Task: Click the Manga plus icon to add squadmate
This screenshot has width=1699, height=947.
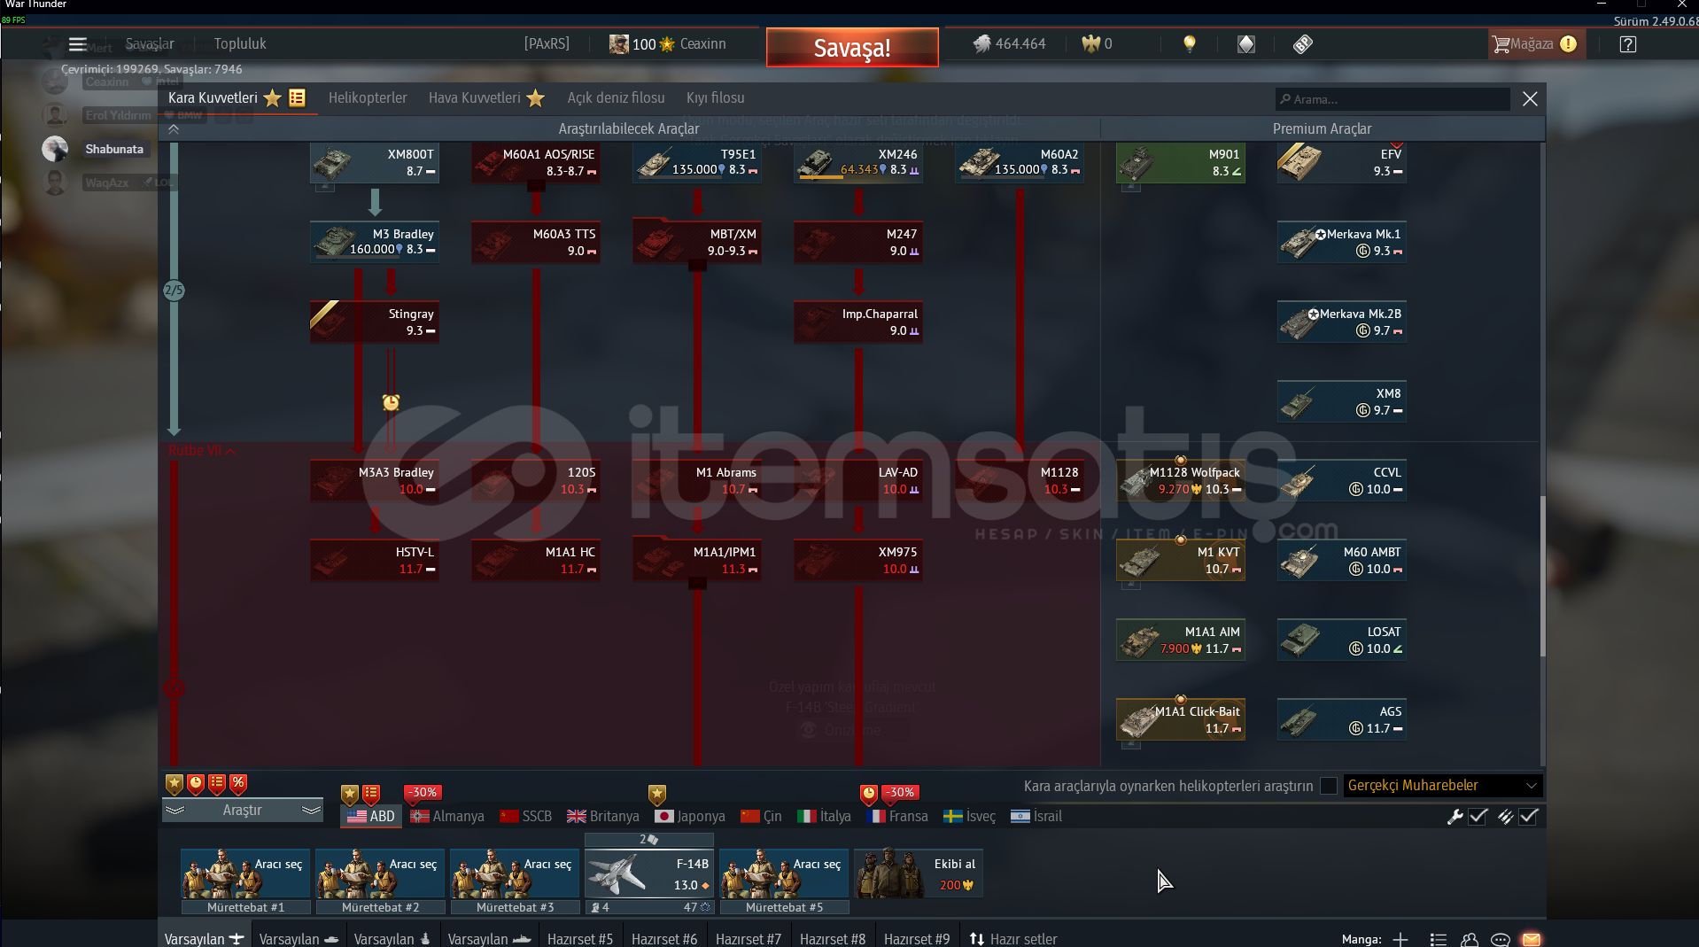Action: (1400, 939)
